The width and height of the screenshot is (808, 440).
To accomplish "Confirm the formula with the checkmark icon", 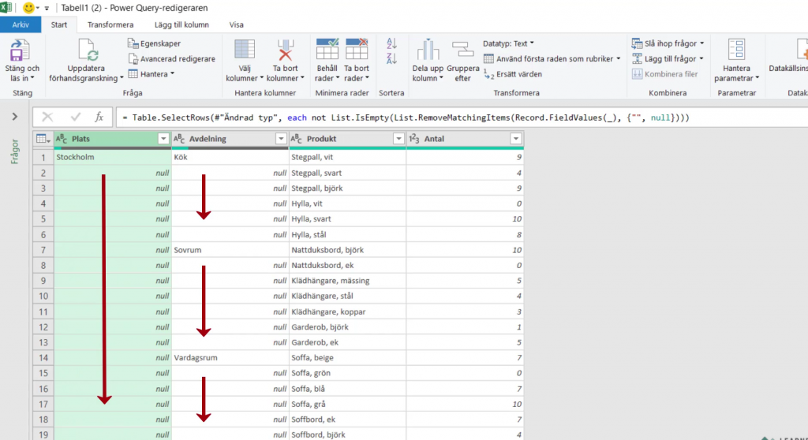I will (x=75, y=117).
